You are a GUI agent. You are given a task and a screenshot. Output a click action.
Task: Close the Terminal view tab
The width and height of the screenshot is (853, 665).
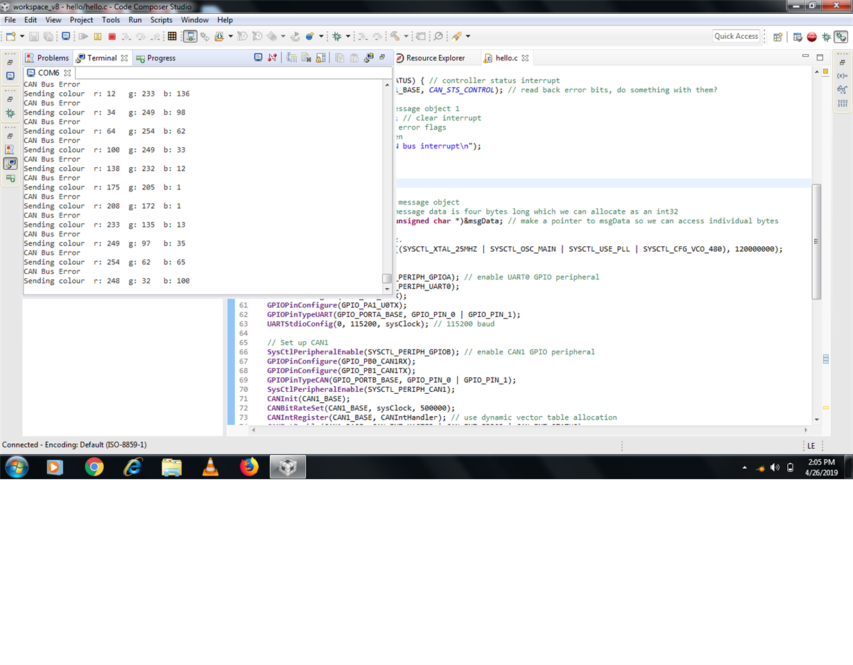pyautogui.click(x=124, y=58)
